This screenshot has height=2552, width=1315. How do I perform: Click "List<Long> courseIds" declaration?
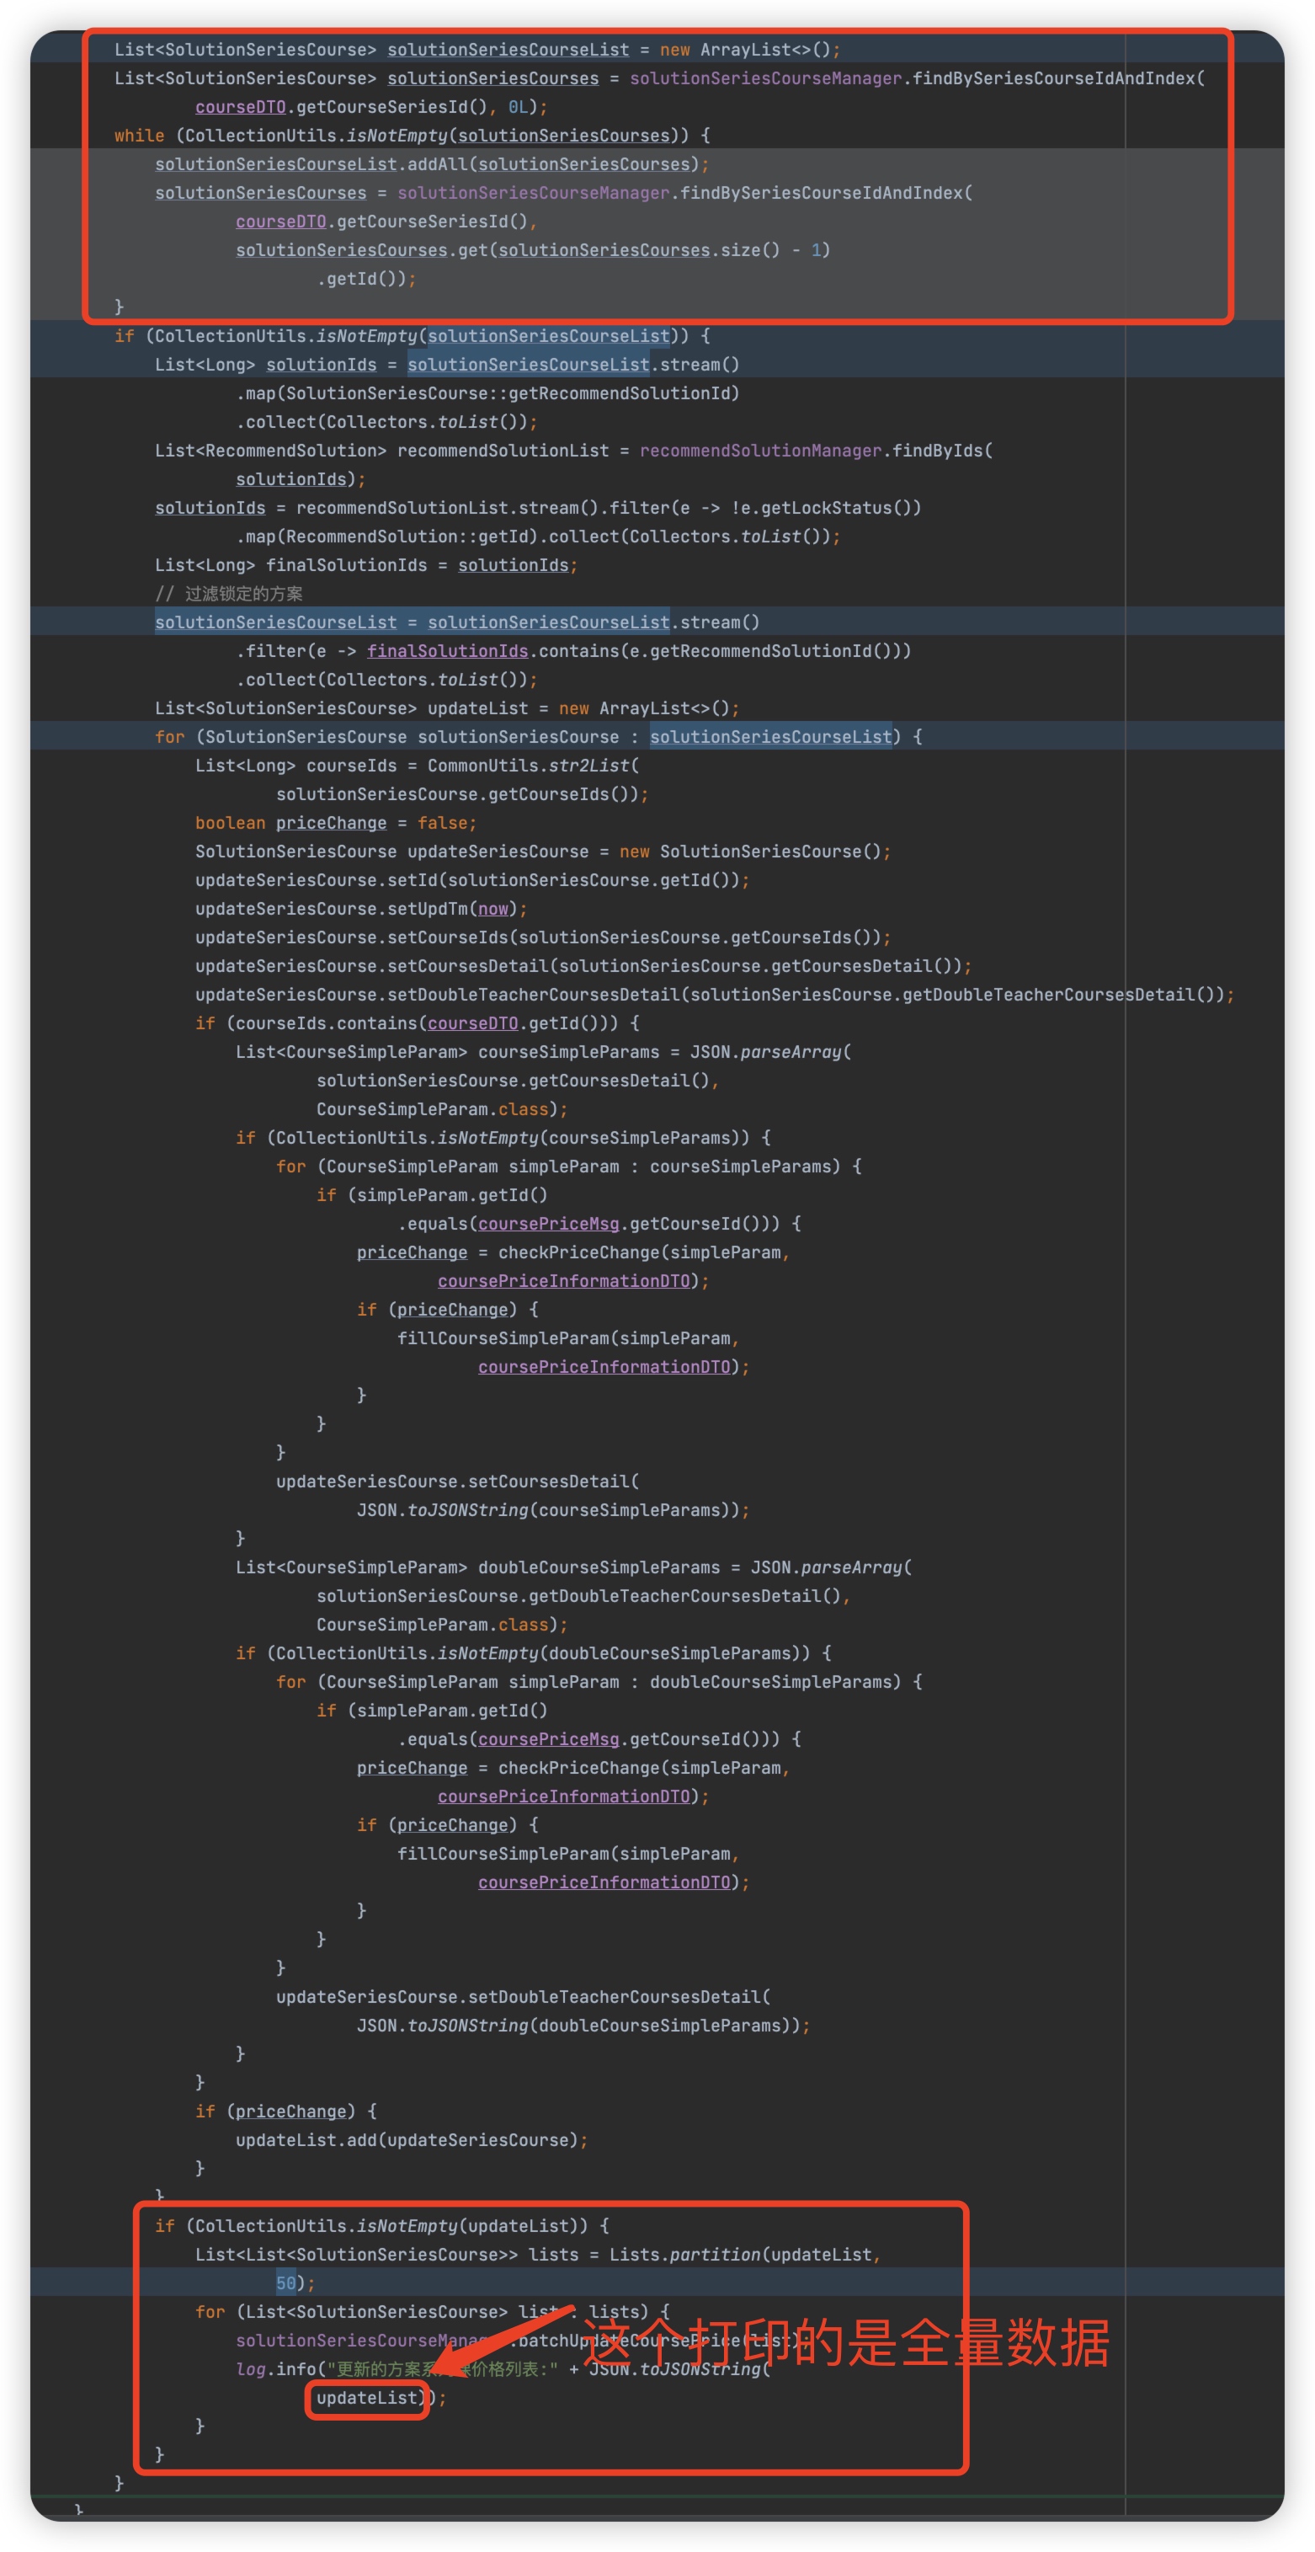click(x=295, y=766)
